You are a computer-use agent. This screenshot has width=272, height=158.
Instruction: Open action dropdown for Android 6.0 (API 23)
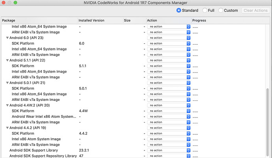[x=169, y=38]
